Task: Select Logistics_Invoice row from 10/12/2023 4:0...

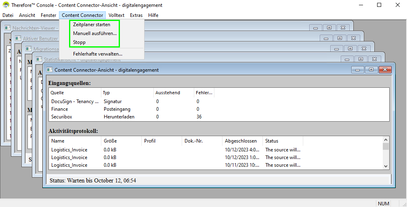Action: [x=216, y=150]
